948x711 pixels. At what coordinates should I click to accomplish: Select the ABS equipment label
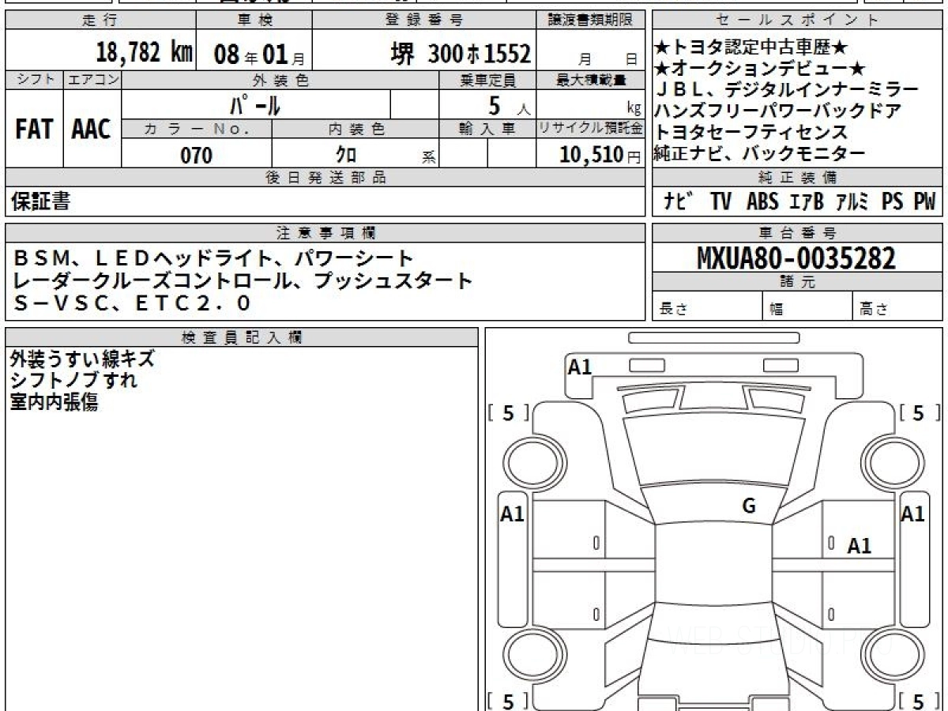click(762, 201)
